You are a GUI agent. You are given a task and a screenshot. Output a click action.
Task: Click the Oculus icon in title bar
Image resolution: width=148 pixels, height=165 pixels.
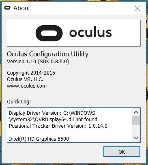point(7,8)
